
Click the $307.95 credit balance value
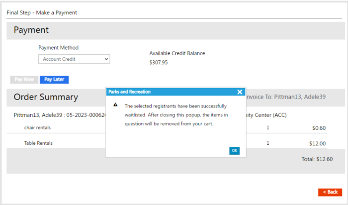coord(159,63)
